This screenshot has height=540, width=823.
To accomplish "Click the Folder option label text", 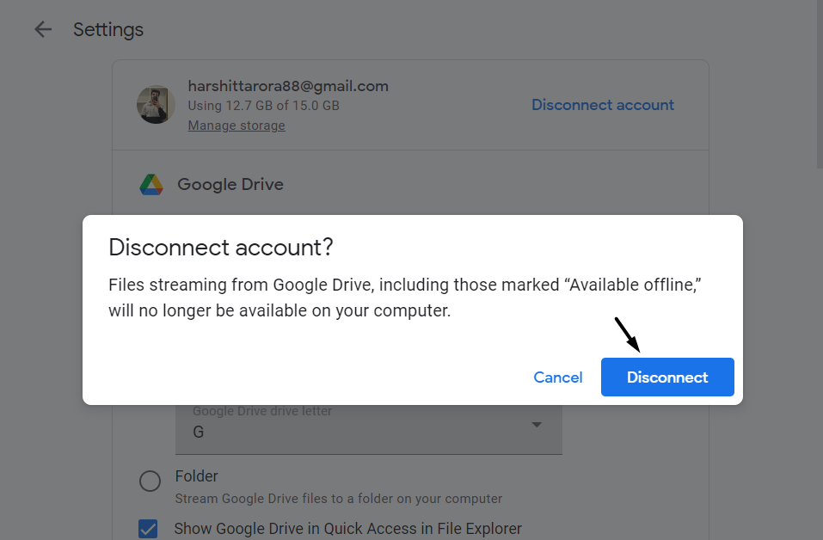I will [x=196, y=476].
